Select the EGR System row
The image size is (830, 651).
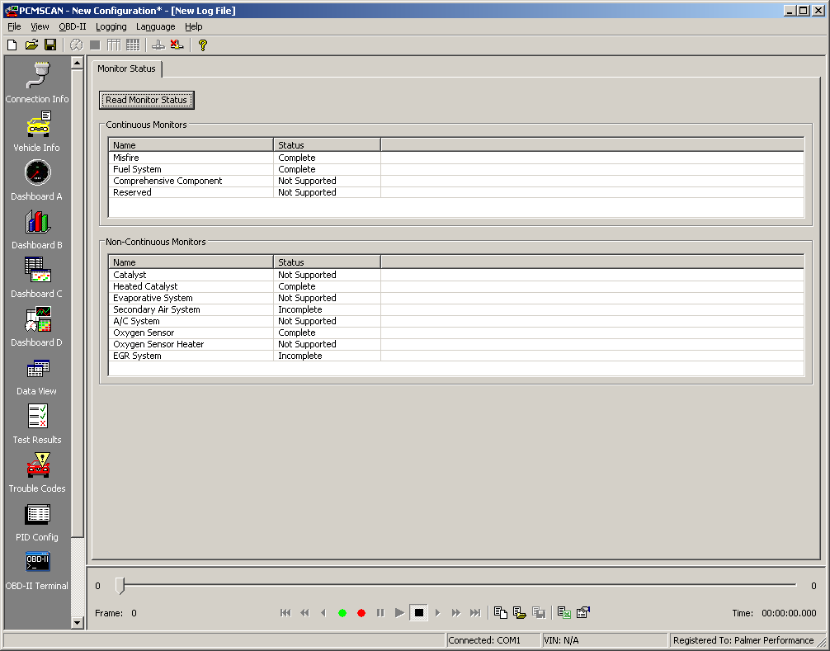pos(456,356)
